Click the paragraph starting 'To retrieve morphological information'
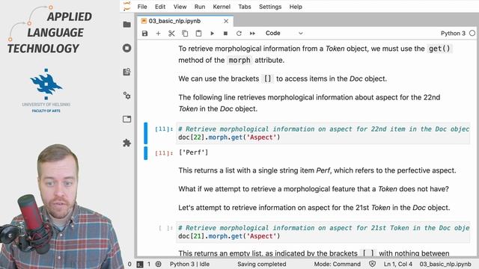The height and width of the screenshot is (269, 479). 315,55
